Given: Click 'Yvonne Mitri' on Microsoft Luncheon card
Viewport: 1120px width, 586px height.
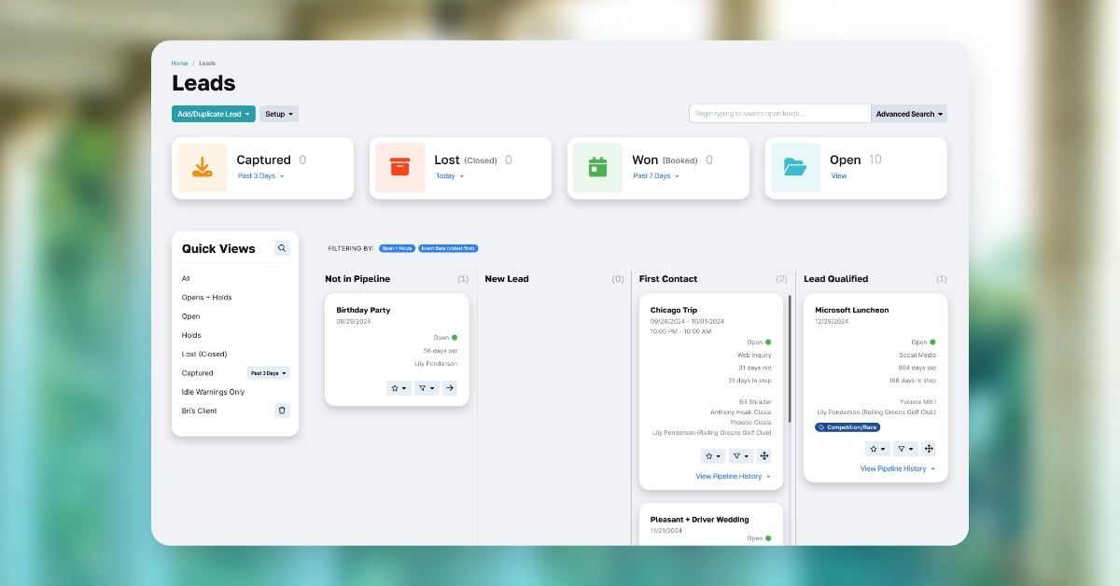Looking at the screenshot, I should click(x=917, y=401).
